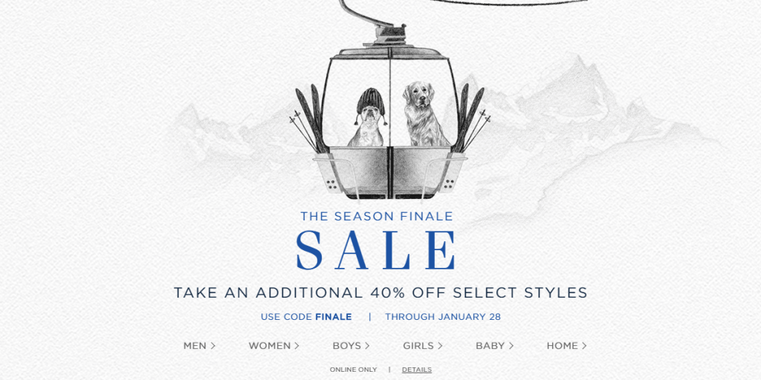761x380 pixels.
Task: Click the bold FINALE promo code text
Action: [x=334, y=317]
